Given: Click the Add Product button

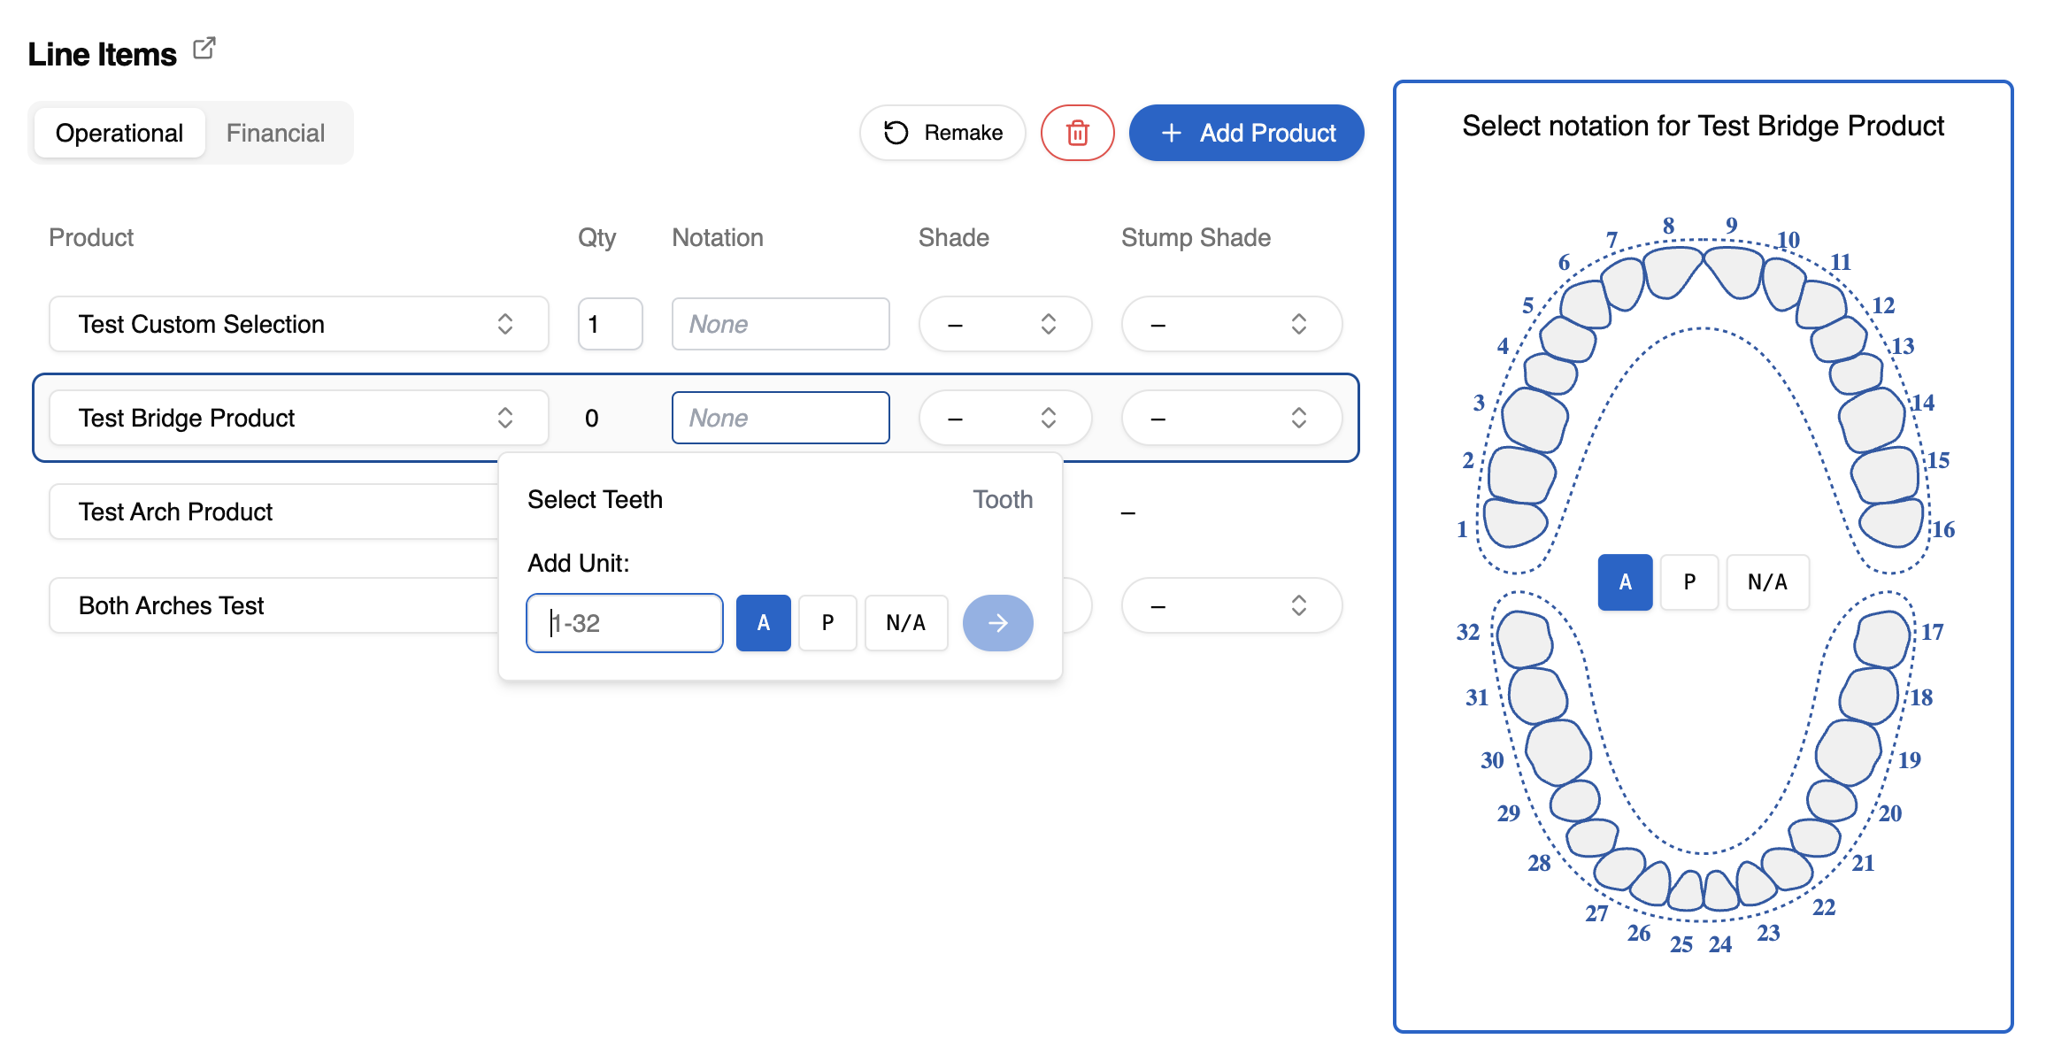Looking at the screenshot, I should pos(1246,133).
